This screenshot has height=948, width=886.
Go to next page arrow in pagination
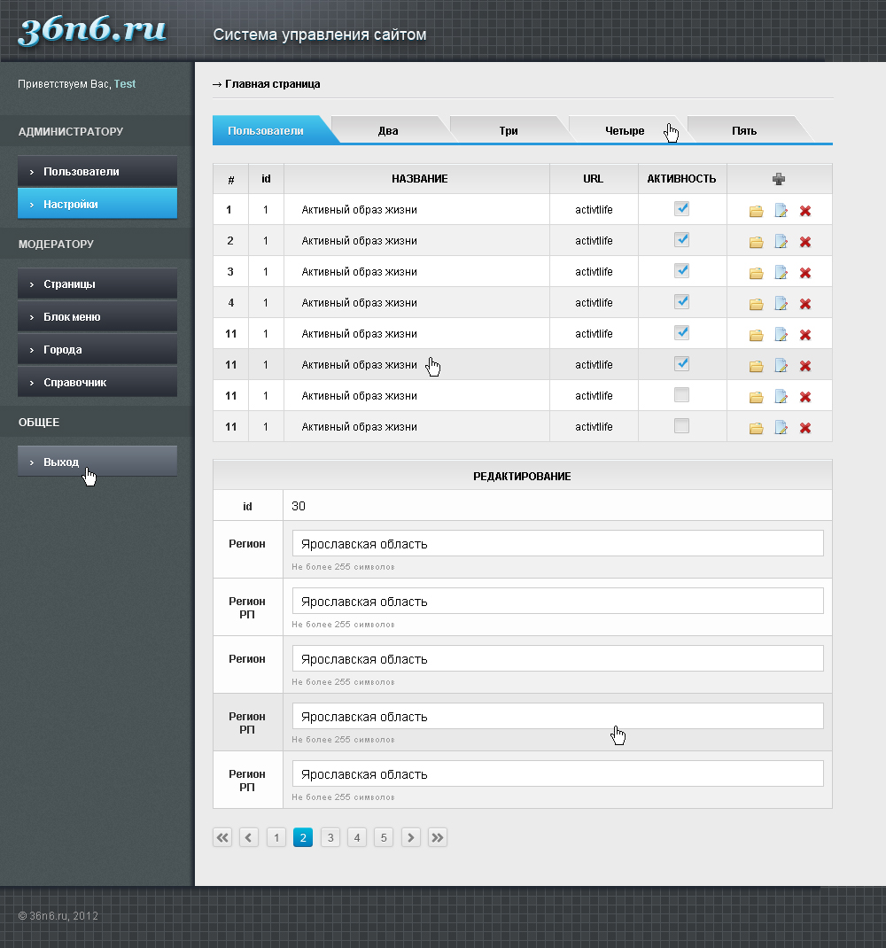point(410,837)
